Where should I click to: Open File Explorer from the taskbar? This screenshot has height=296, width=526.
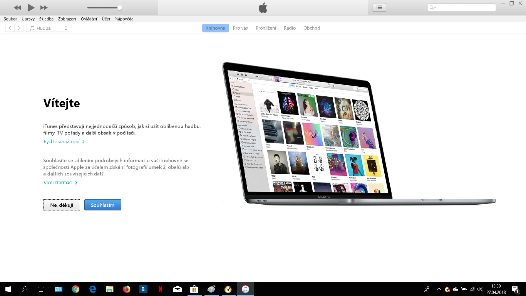pyautogui.click(x=109, y=289)
